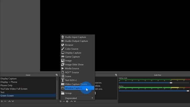
Task: Click the microphone icon for Audio Input Capture
Action: (63, 37)
